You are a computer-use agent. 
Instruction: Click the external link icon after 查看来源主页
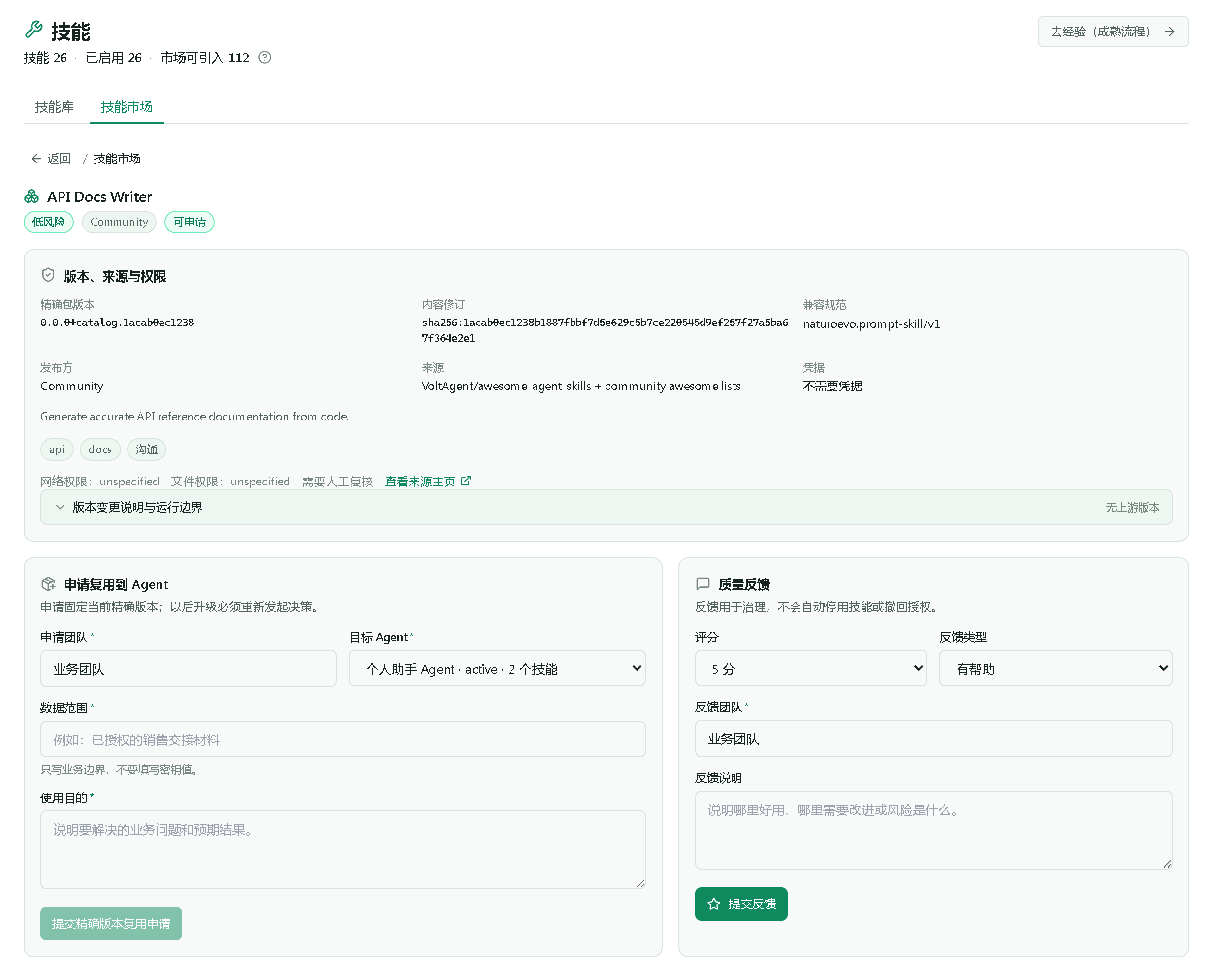click(465, 481)
